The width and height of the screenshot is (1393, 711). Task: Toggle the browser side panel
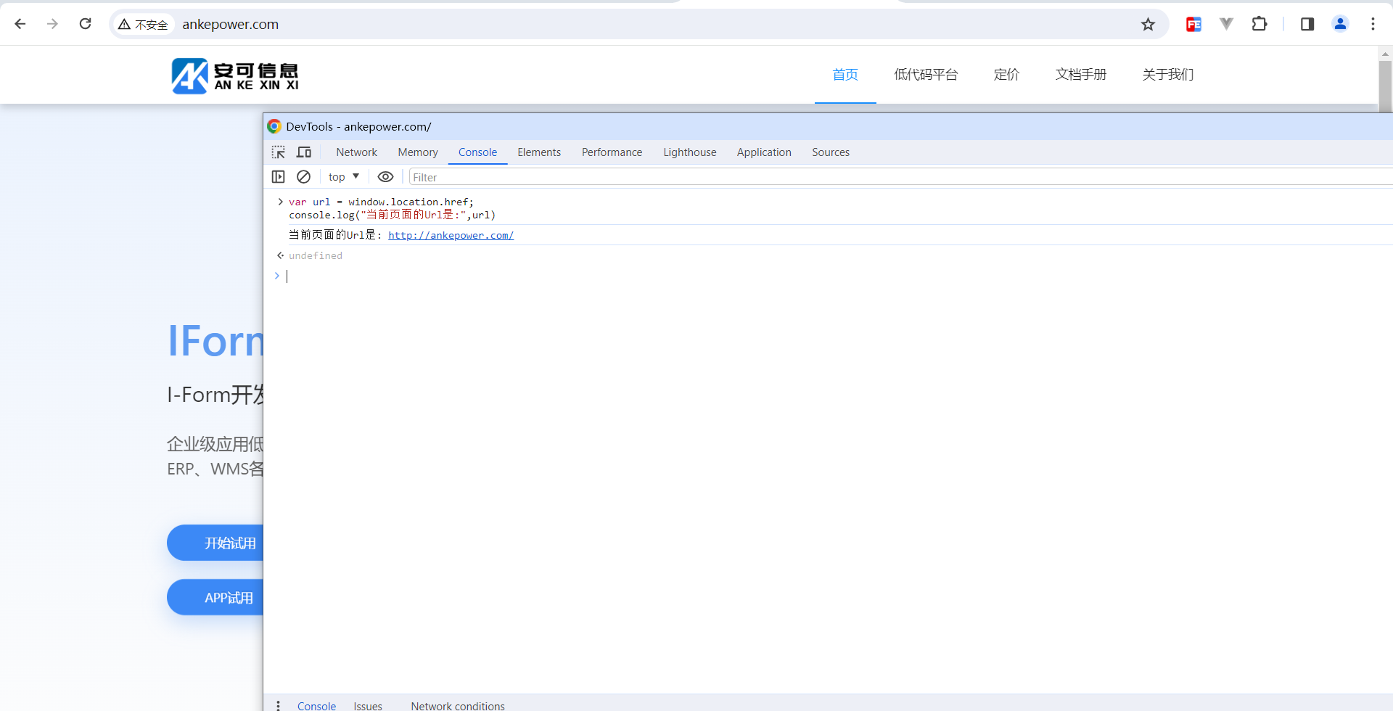1307,24
